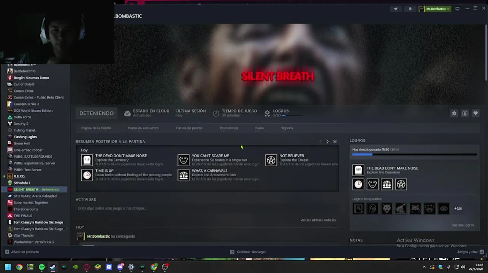The image size is (488, 273).
Task: Click the Time Is Up achievement icon
Action: click(x=87, y=175)
